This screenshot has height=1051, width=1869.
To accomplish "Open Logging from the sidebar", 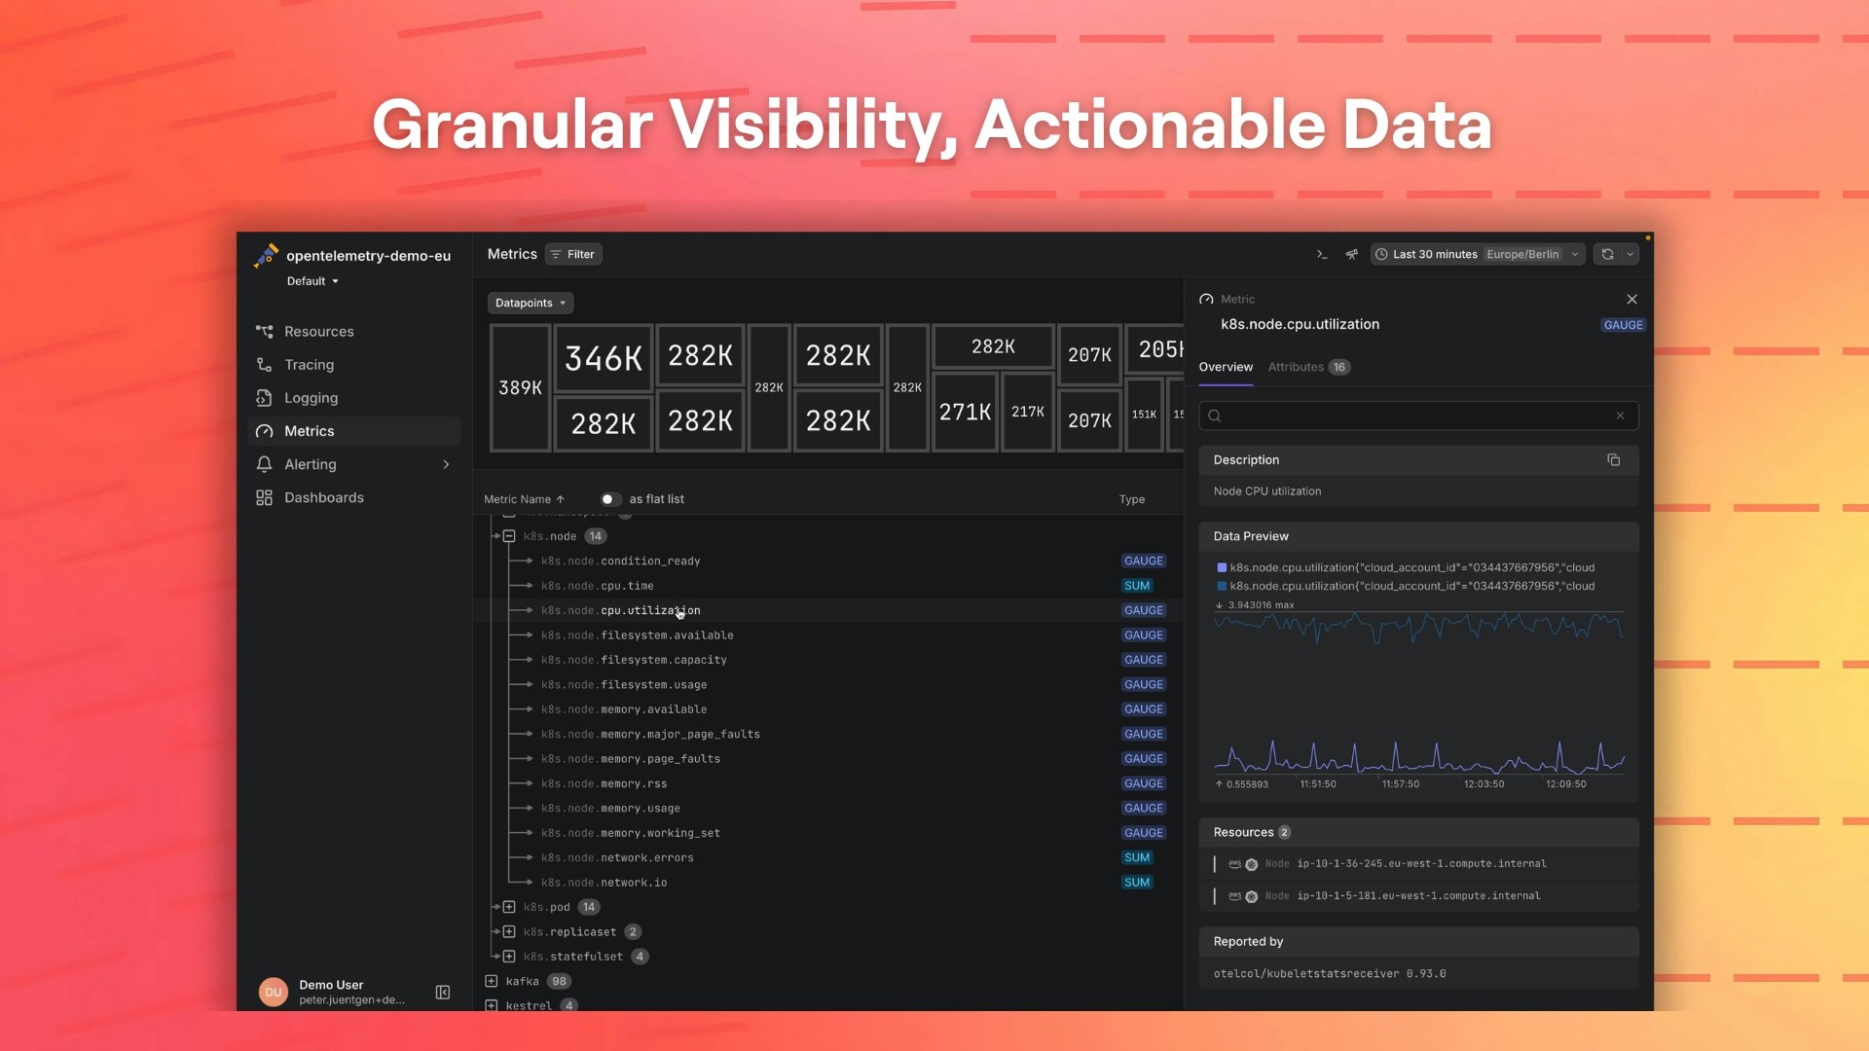I will 311,398.
